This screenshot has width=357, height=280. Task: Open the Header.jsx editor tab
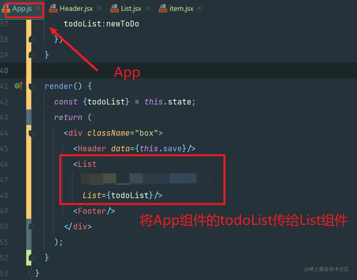pos(76,9)
